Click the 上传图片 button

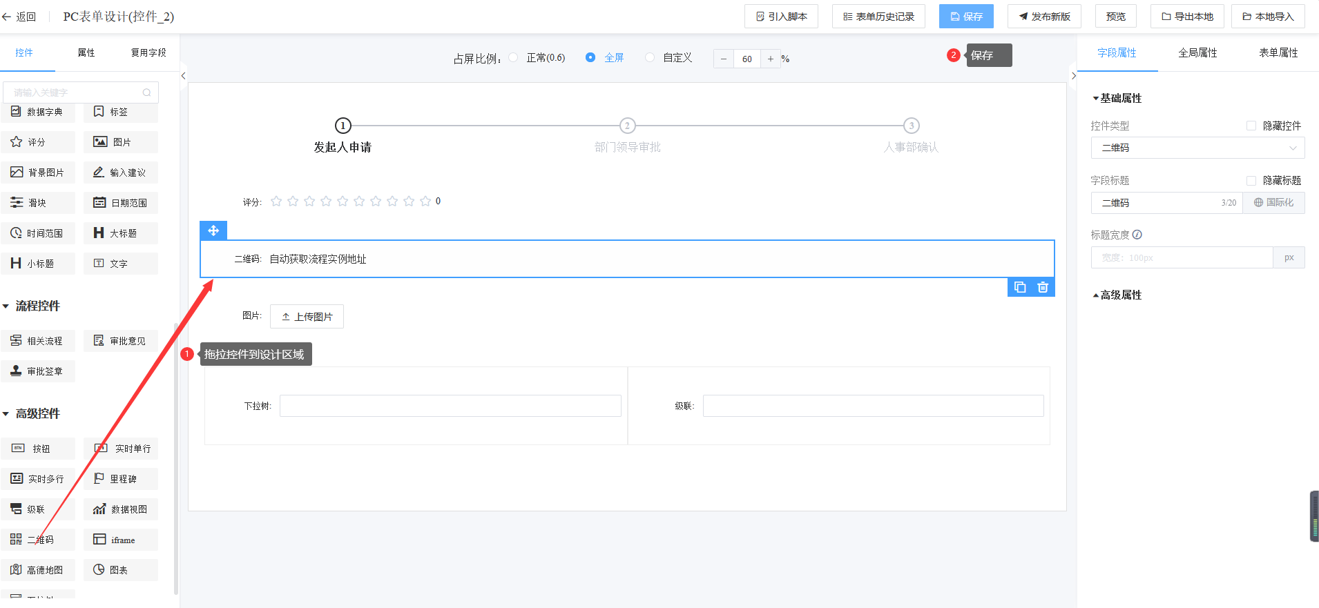coord(307,316)
